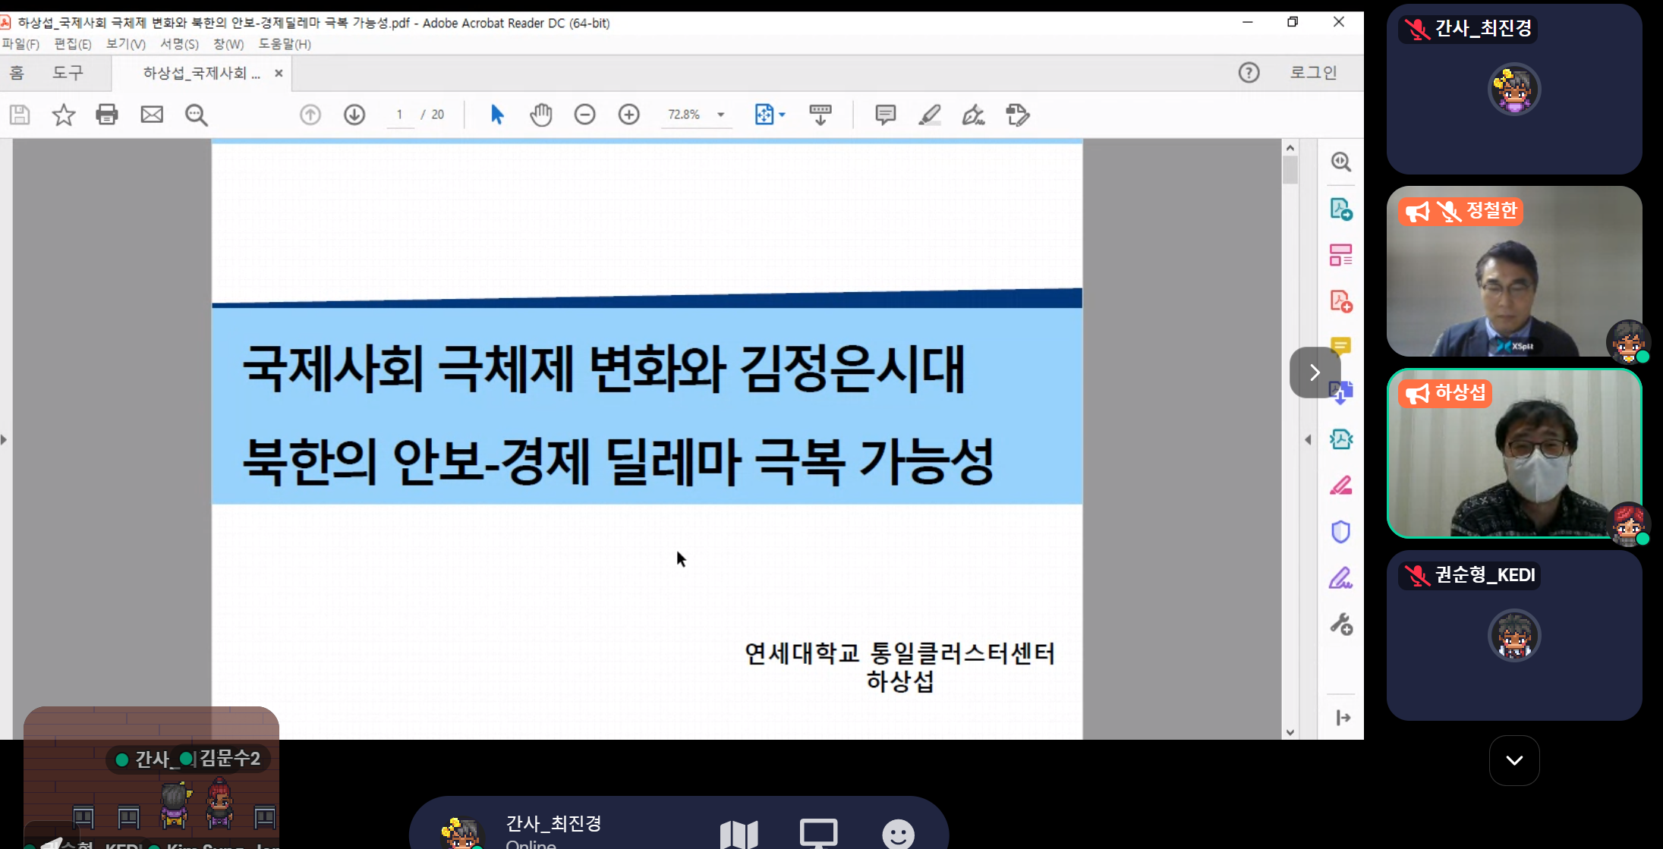The height and width of the screenshot is (849, 1663).
Task: Collapse the right tools pane arrow
Action: pos(1308,439)
